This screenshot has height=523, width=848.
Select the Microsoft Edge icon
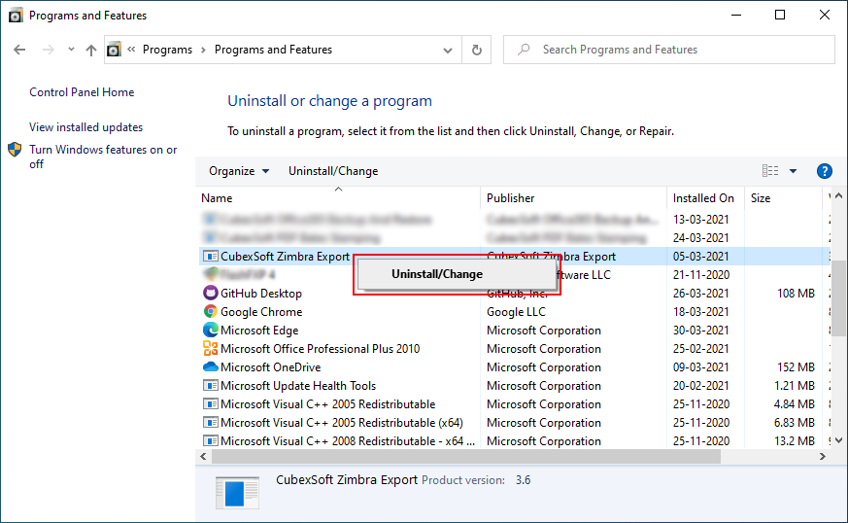[x=211, y=330]
